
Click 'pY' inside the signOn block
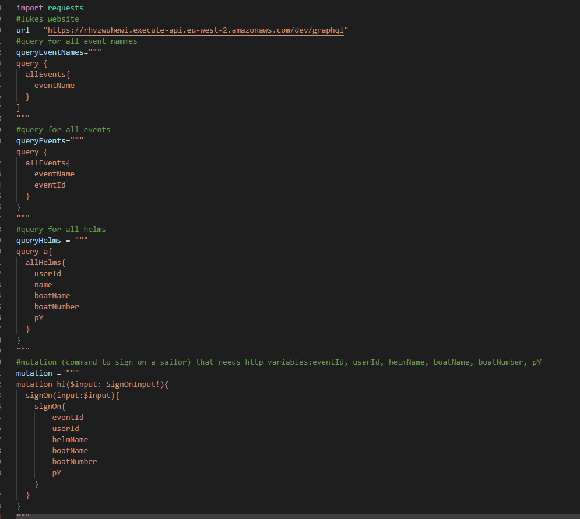click(x=57, y=473)
